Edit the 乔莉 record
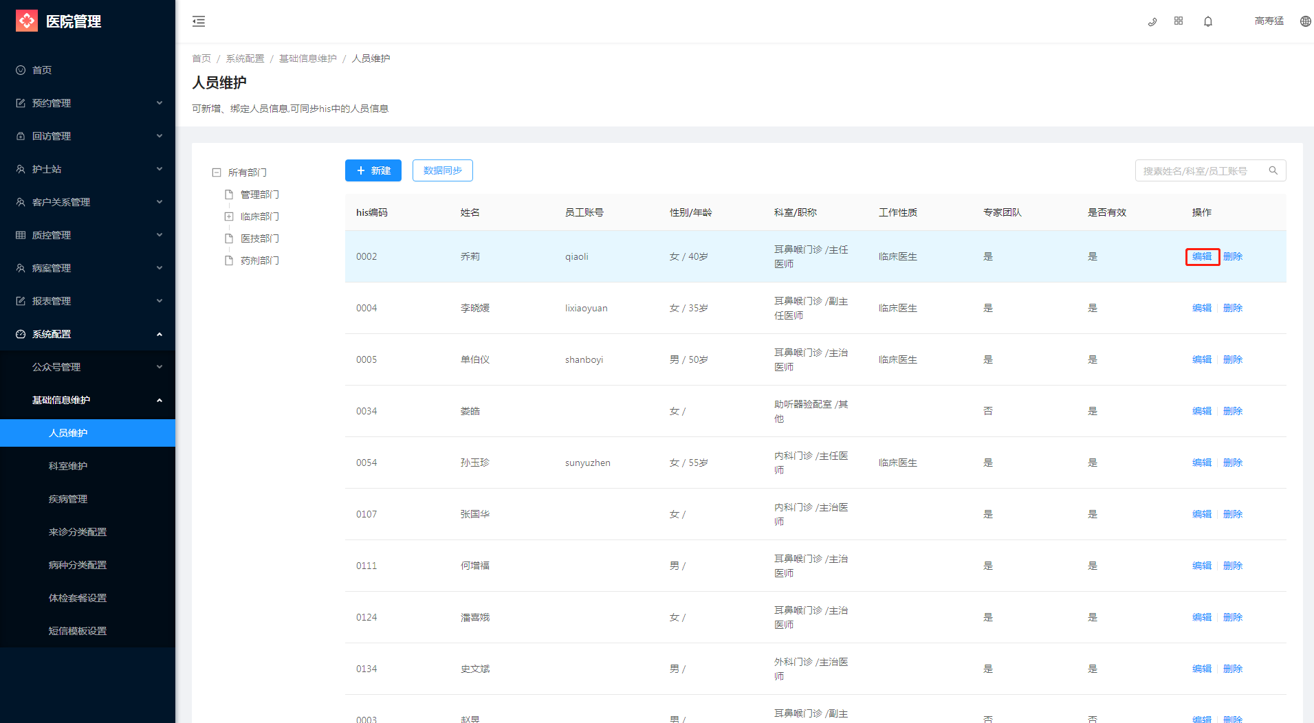The image size is (1314, 723). click(1202, 256)
